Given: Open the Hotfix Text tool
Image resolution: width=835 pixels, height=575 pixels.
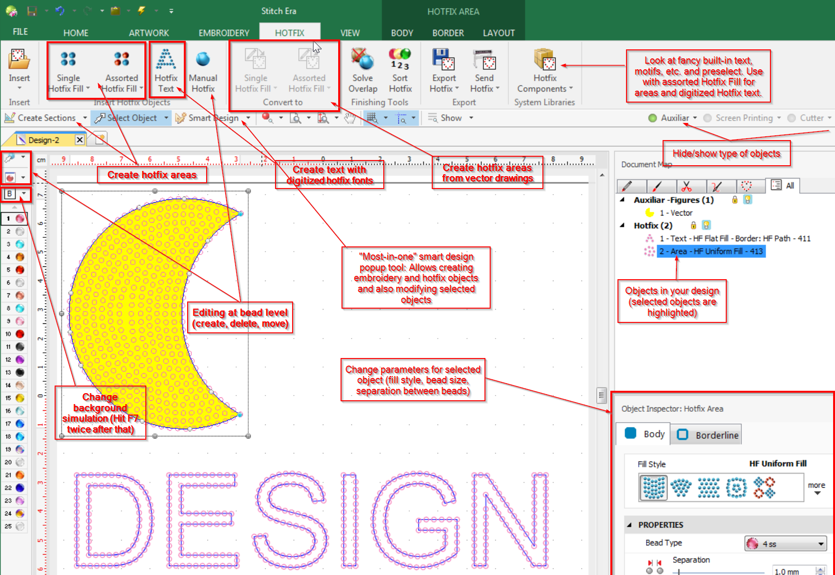Looking at the screenshot, I should pos(166,71).
